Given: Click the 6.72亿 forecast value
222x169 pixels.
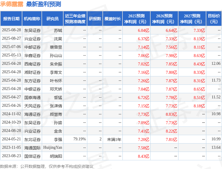Looking at the screenshot, I should click(x=144, y=98).
